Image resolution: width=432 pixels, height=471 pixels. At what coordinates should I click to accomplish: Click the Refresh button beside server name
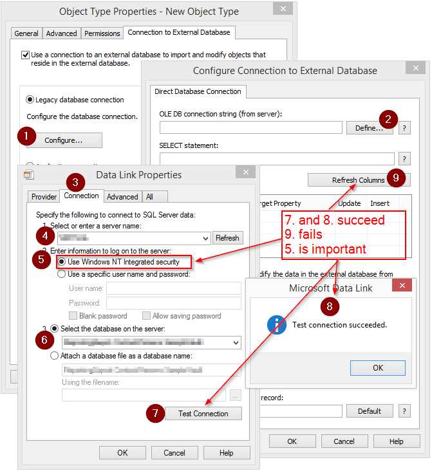coord(227,238)
